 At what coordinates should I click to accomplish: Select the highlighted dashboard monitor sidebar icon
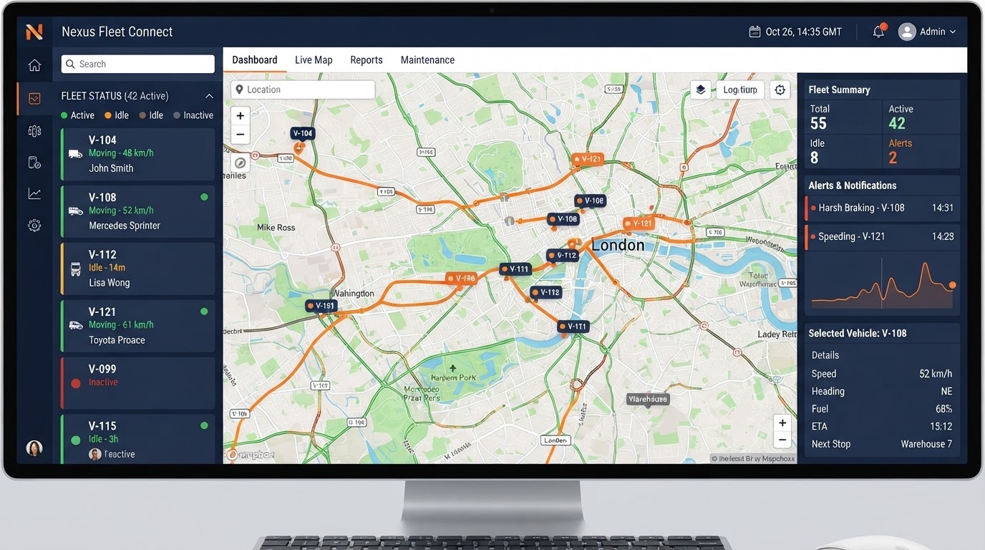click(34, 99)
